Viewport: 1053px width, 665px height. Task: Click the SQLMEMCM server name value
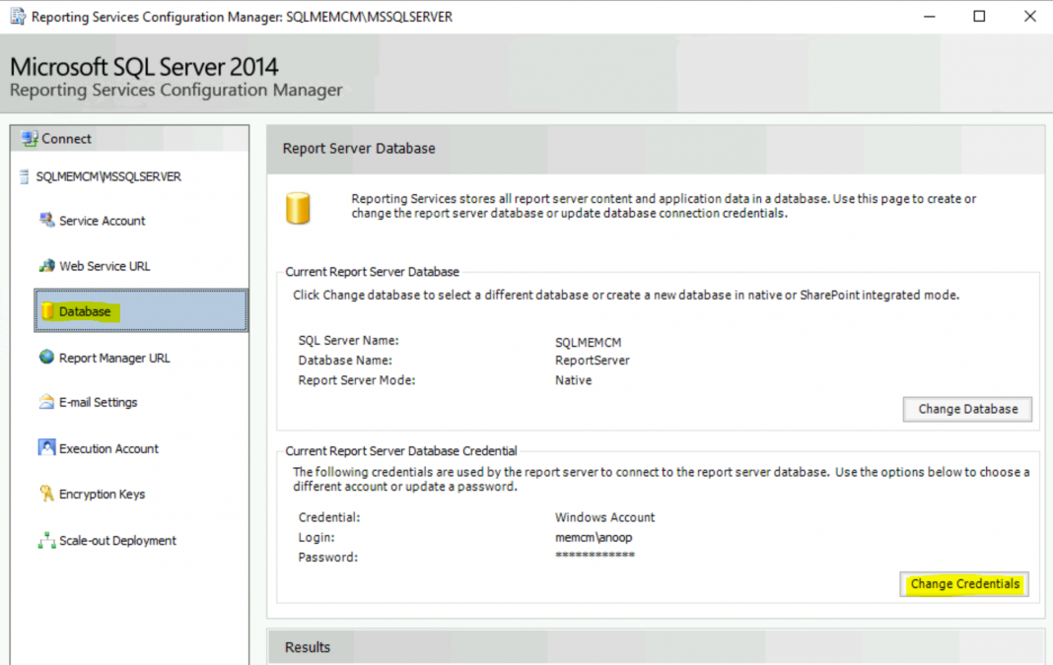pos(589,342)
